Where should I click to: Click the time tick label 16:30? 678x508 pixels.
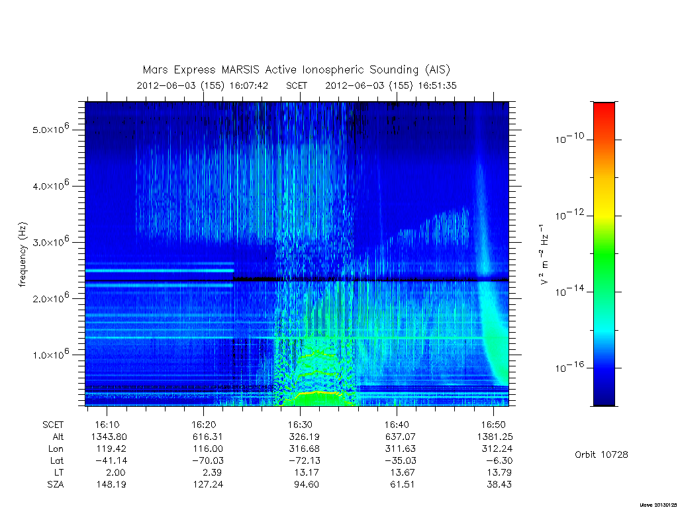tap(300, 425)
